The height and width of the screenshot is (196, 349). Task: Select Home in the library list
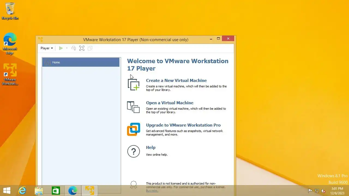81,62
